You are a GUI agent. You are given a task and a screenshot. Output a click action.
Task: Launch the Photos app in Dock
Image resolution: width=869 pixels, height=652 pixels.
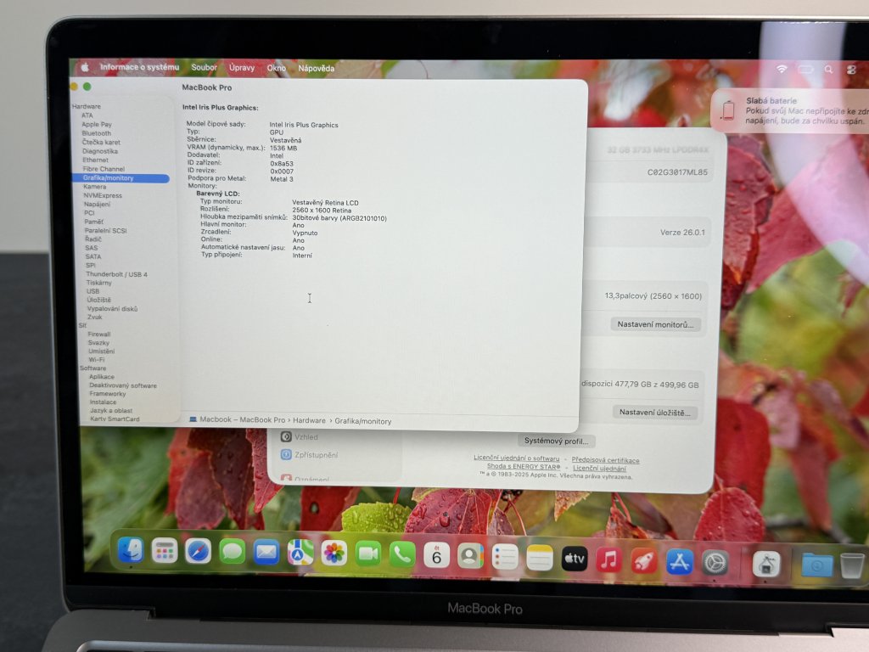334,554
